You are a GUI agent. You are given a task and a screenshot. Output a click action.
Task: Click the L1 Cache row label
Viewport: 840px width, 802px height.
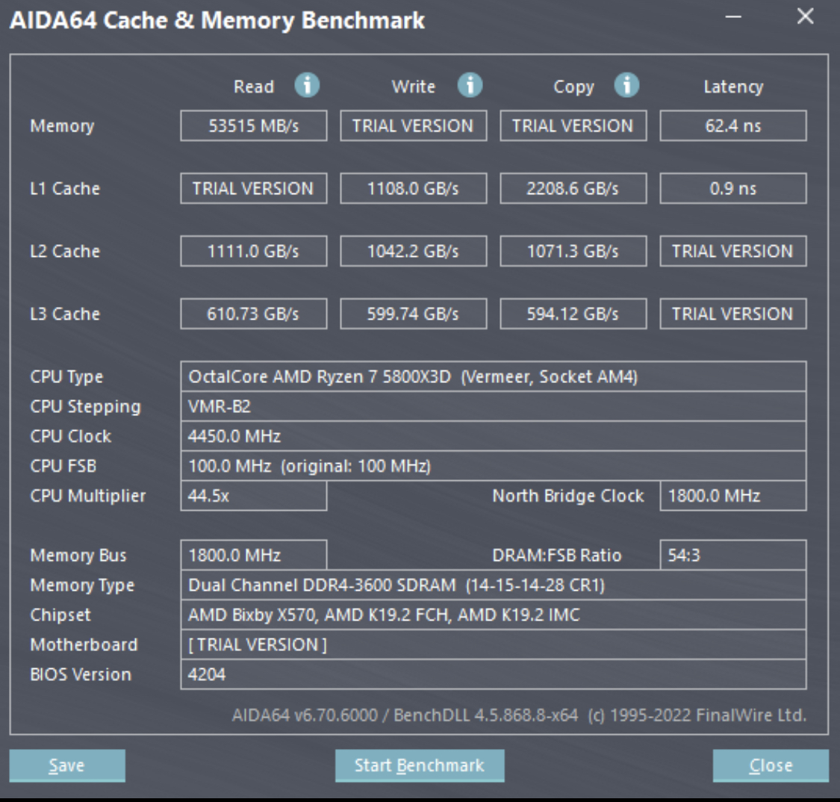[x=65, y=189]
